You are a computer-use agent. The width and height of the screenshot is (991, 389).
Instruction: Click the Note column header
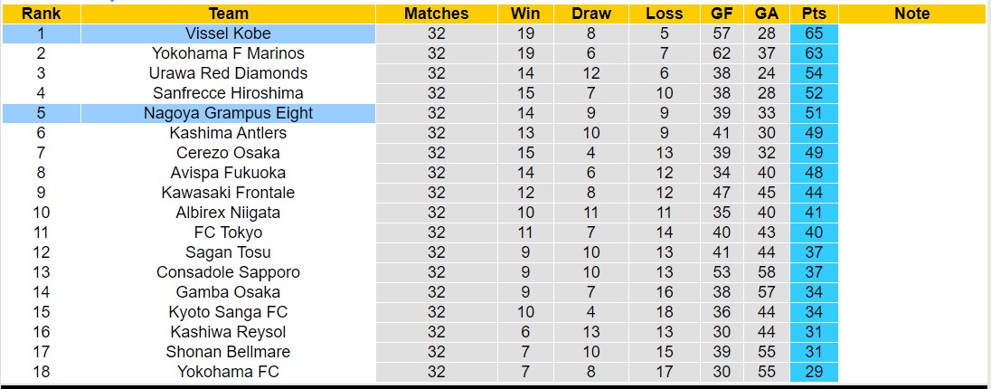(911, 14)
